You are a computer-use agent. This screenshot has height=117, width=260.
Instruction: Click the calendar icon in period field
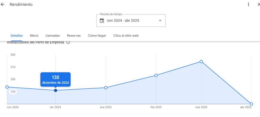pos(102,21)
